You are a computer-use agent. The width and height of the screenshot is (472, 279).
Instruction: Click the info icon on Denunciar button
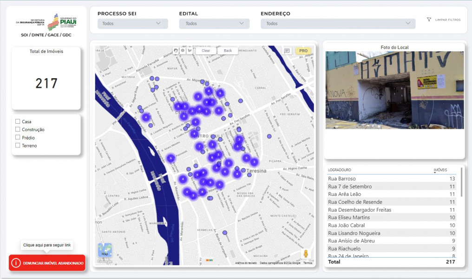coord(16,263)
